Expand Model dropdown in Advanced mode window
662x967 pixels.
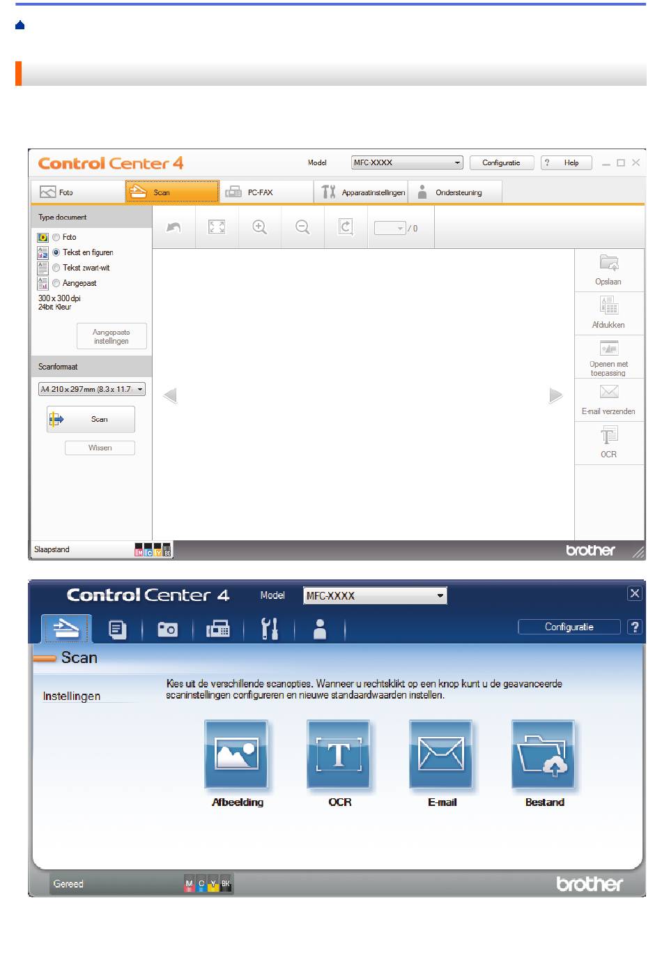pyautogui.click(x=375, y=595)
